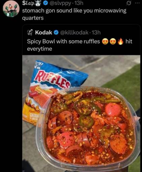The image size is (142, 172).
Task: Click the three-dots more options icon
Action: coord(137,3)
